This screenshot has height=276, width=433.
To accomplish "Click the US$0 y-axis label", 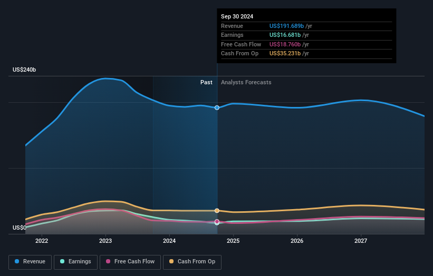I will [x=20, y=228].
